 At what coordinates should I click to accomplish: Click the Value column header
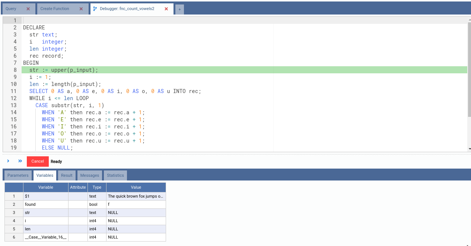[136, 187]
